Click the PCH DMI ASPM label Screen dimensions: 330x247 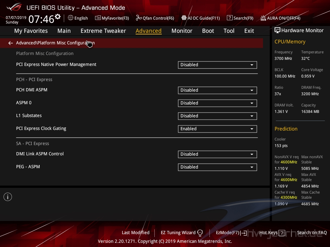click(x=32, y=90)
